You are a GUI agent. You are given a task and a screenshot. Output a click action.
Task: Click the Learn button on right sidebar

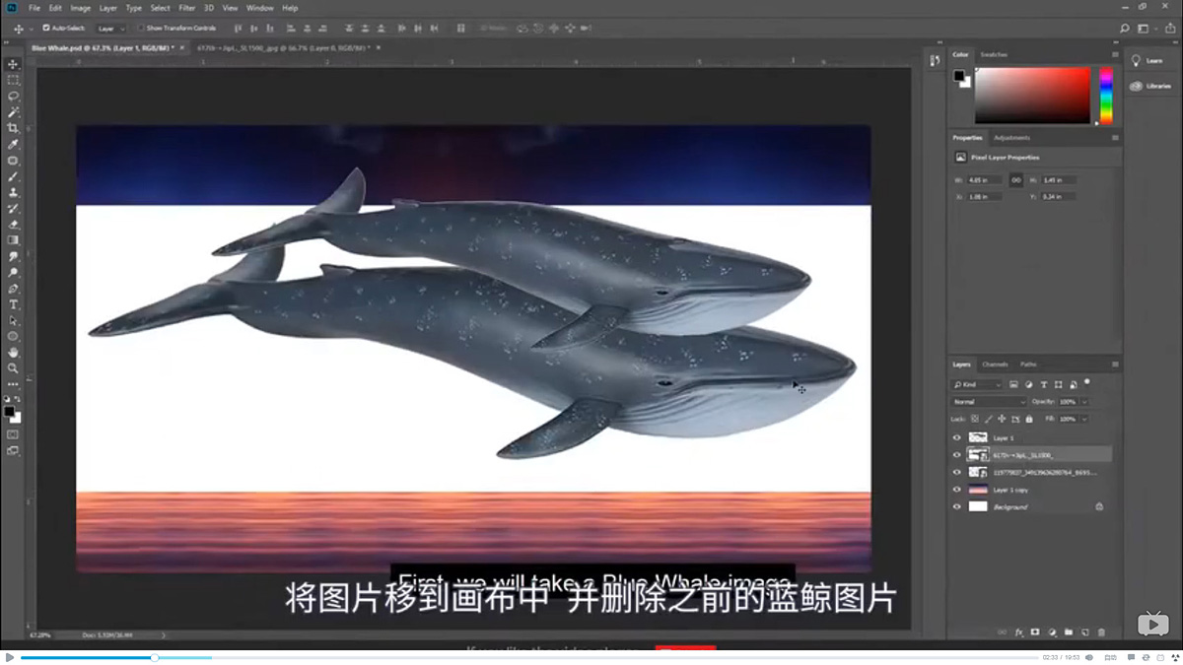tap(1149, 60)
